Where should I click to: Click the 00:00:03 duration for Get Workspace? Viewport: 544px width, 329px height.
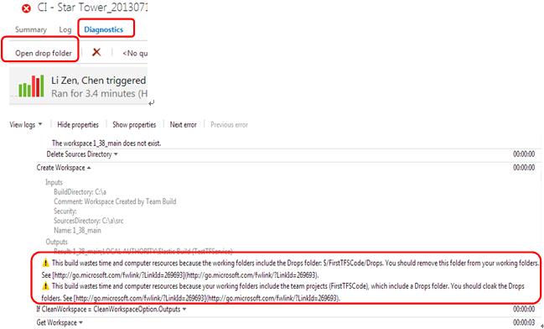point(524,322)
